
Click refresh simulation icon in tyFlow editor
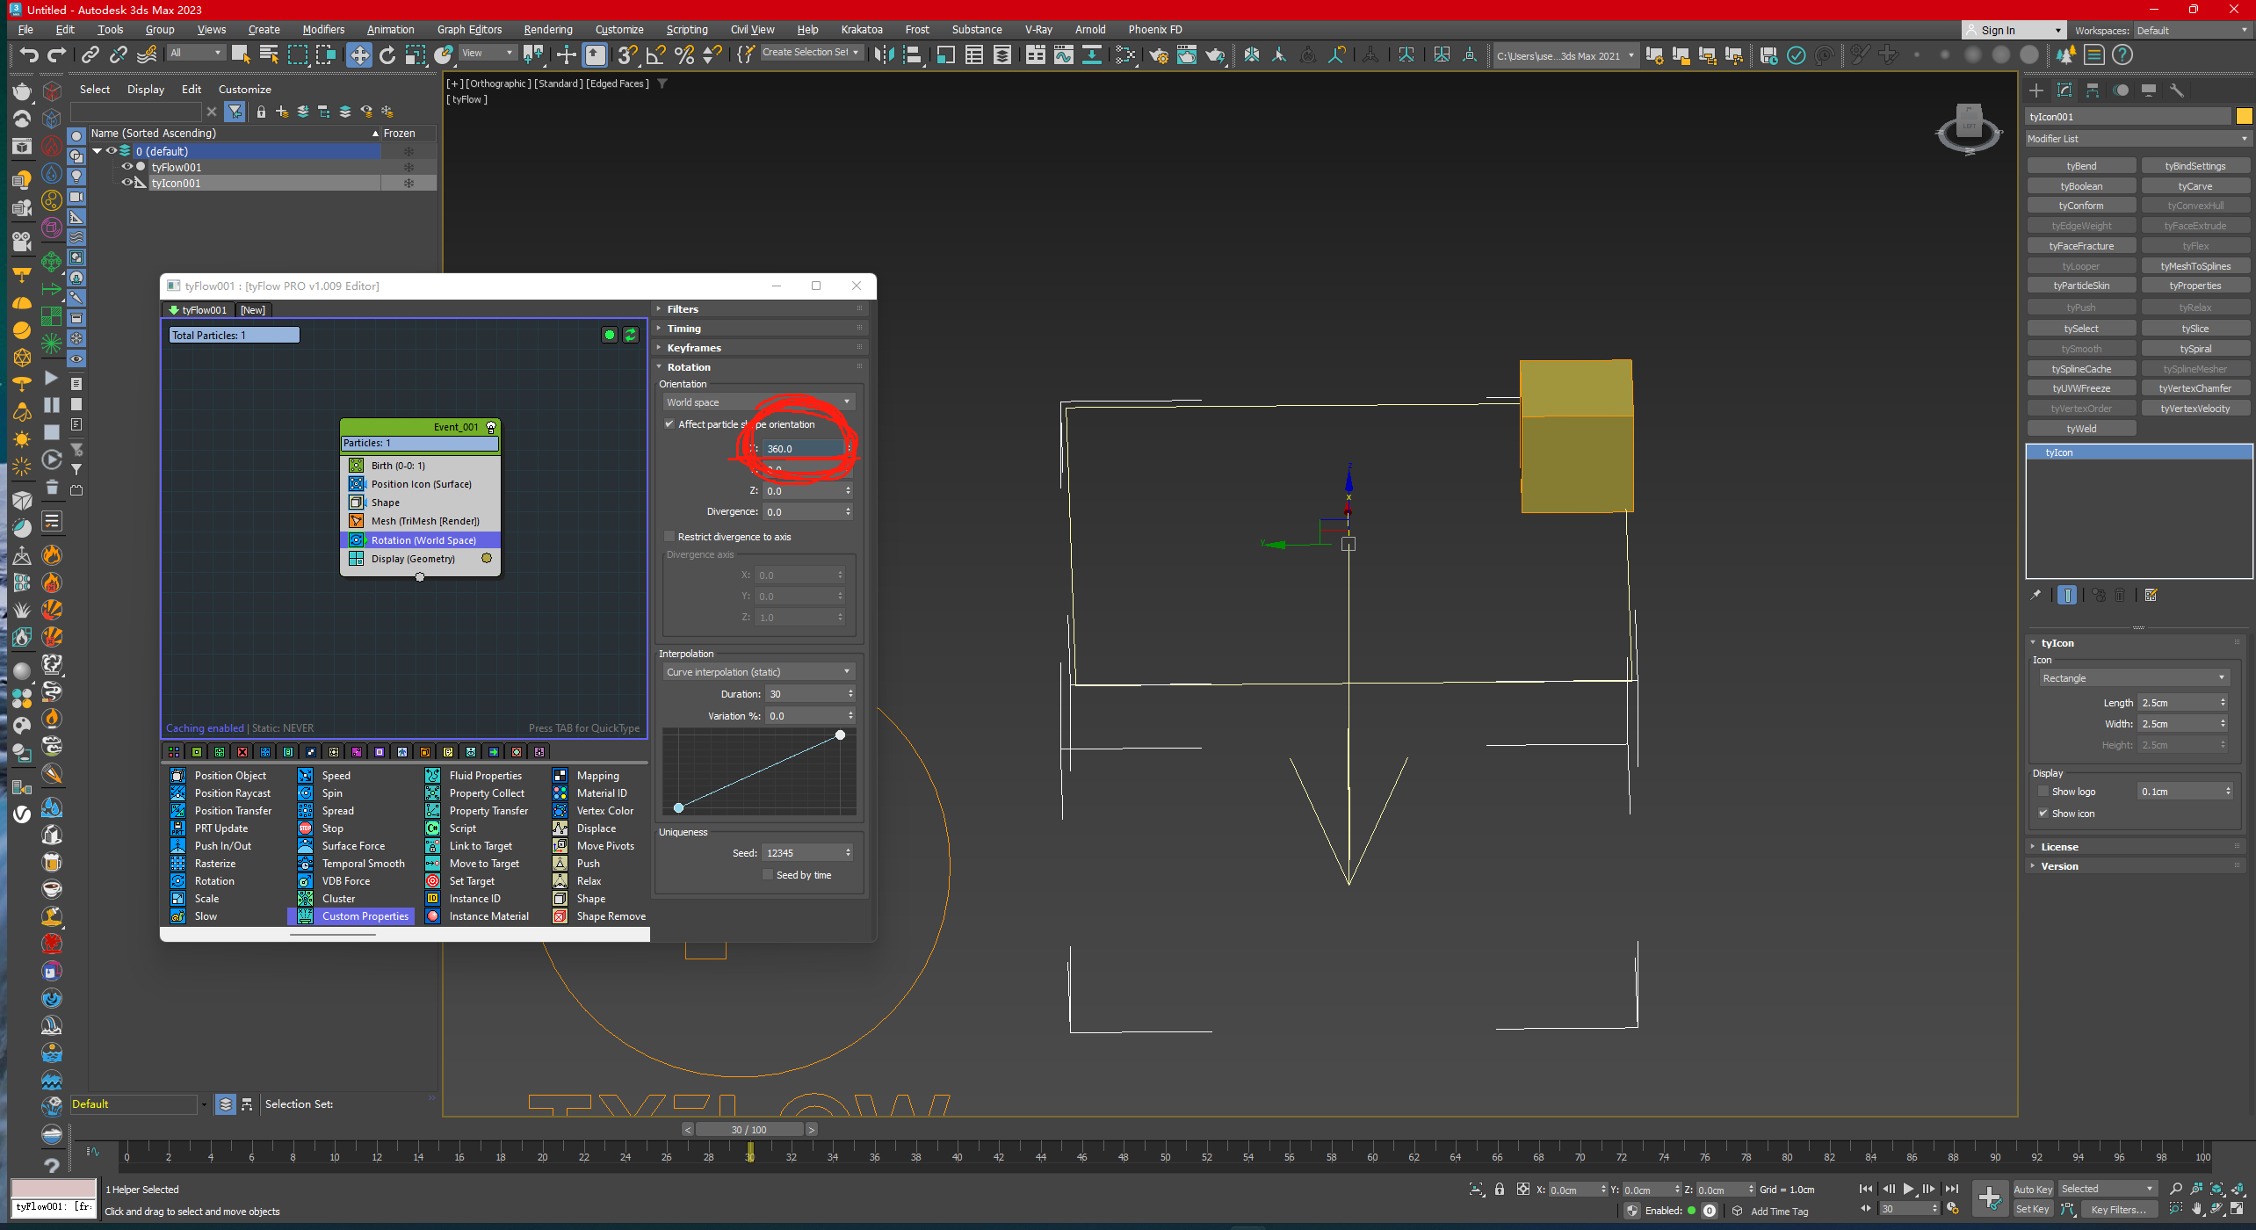pos(631,335)
